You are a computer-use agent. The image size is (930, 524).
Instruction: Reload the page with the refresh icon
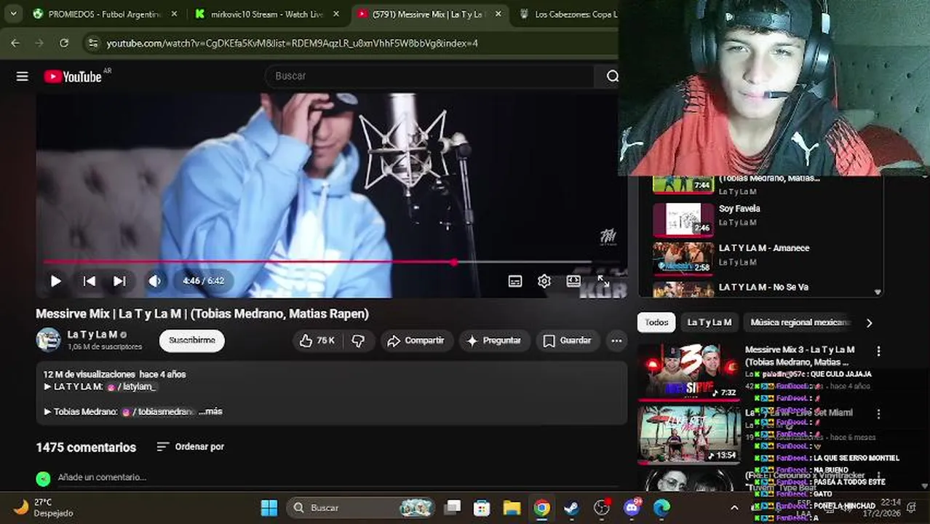(64, 43)
